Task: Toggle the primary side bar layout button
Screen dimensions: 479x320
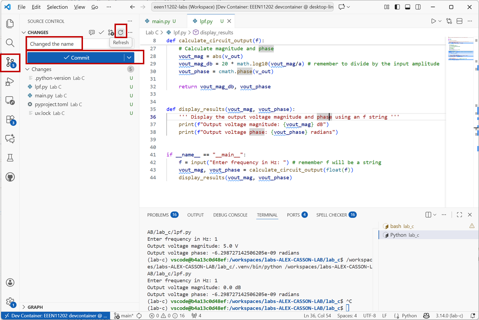Action: [x=397, y=7]
